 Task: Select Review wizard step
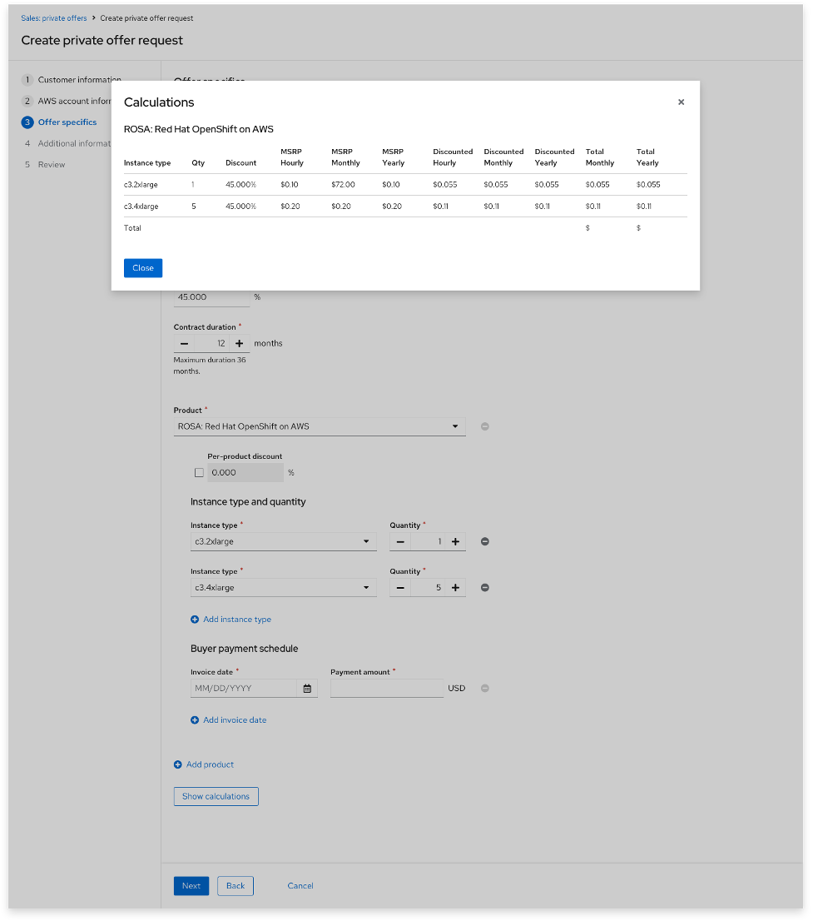pyautogui.click(x=45, y=165)
